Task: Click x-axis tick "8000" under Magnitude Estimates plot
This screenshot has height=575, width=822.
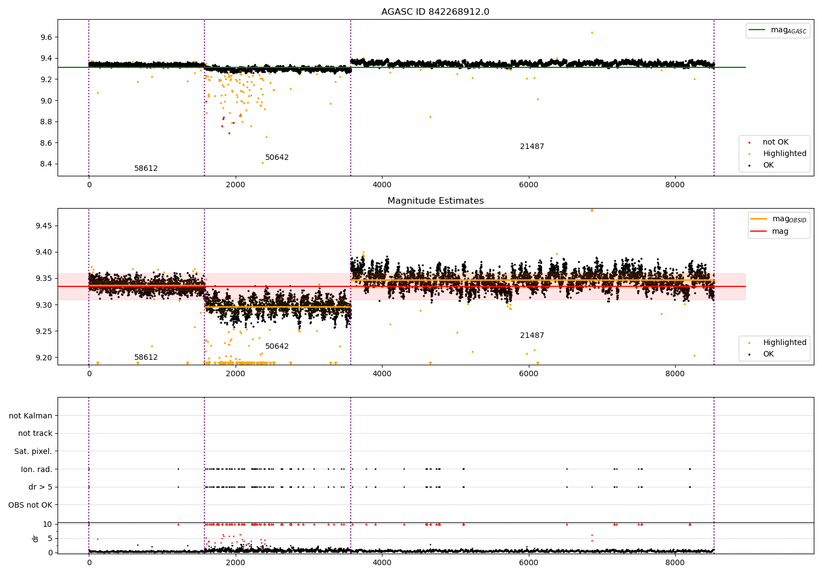Action: [x=675, y=374]
